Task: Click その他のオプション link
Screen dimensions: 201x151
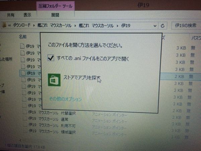Action: (65, 99)
